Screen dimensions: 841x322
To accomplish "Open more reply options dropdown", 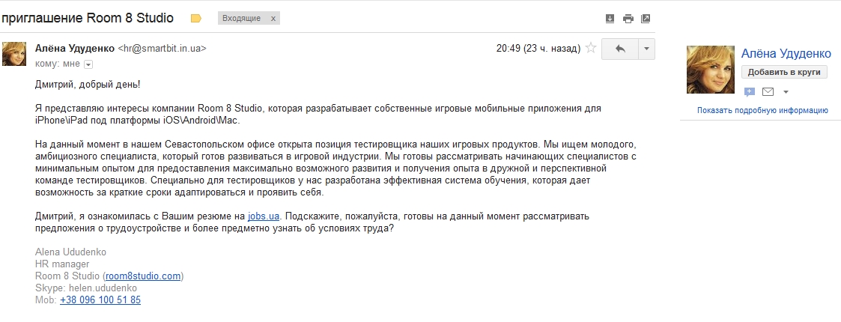I will pos(646,49).
